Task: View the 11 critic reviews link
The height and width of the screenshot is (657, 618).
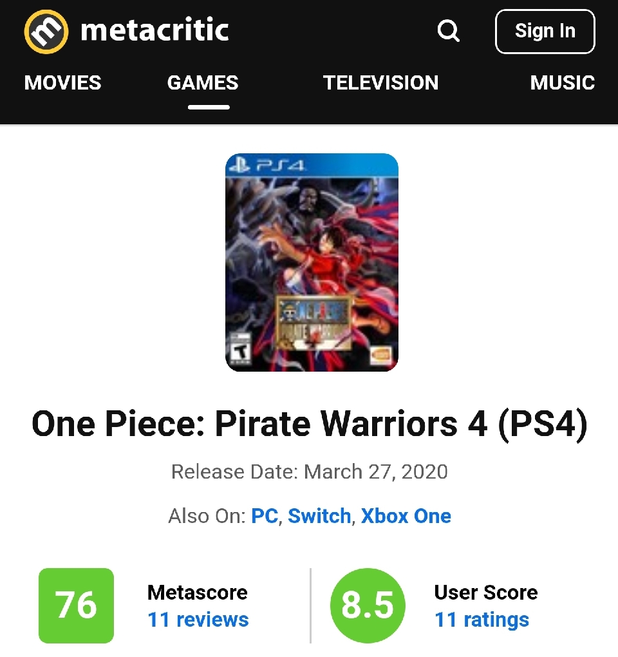Action: (198, 620)
